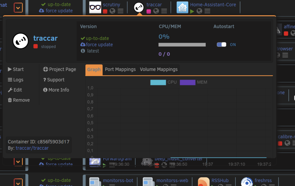Open traccar Project Page
Screen dimensions: 295x186
pos(60,69)
